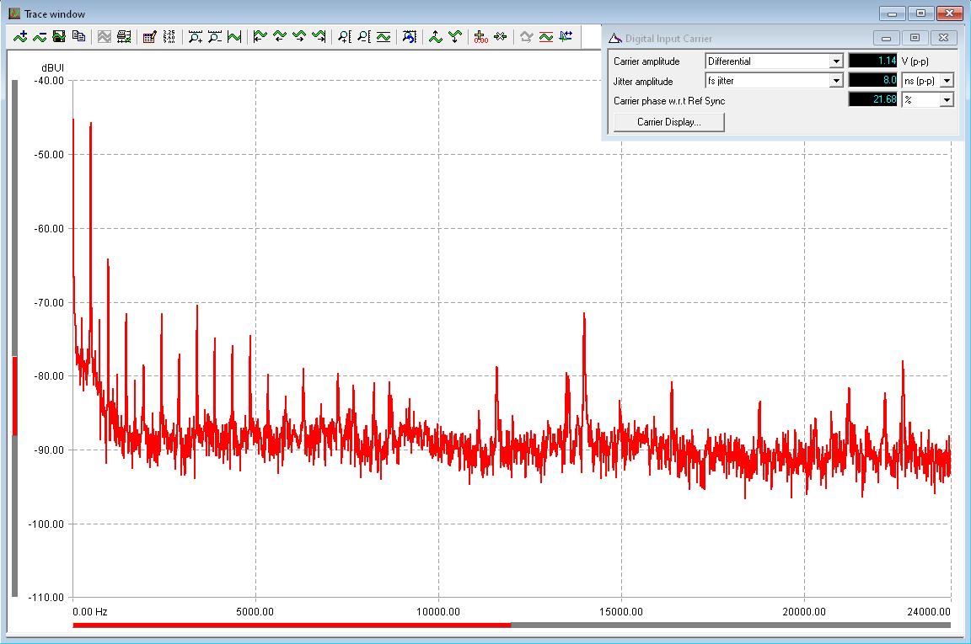Click the copy icon in the trace toolbar
Viewport: 971px width, 644px height.
coord(78,36)
